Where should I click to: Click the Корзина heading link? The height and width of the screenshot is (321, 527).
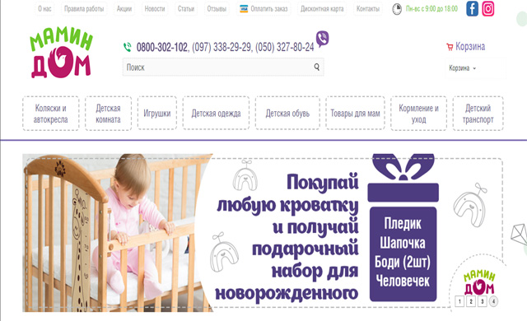(470, 46)
